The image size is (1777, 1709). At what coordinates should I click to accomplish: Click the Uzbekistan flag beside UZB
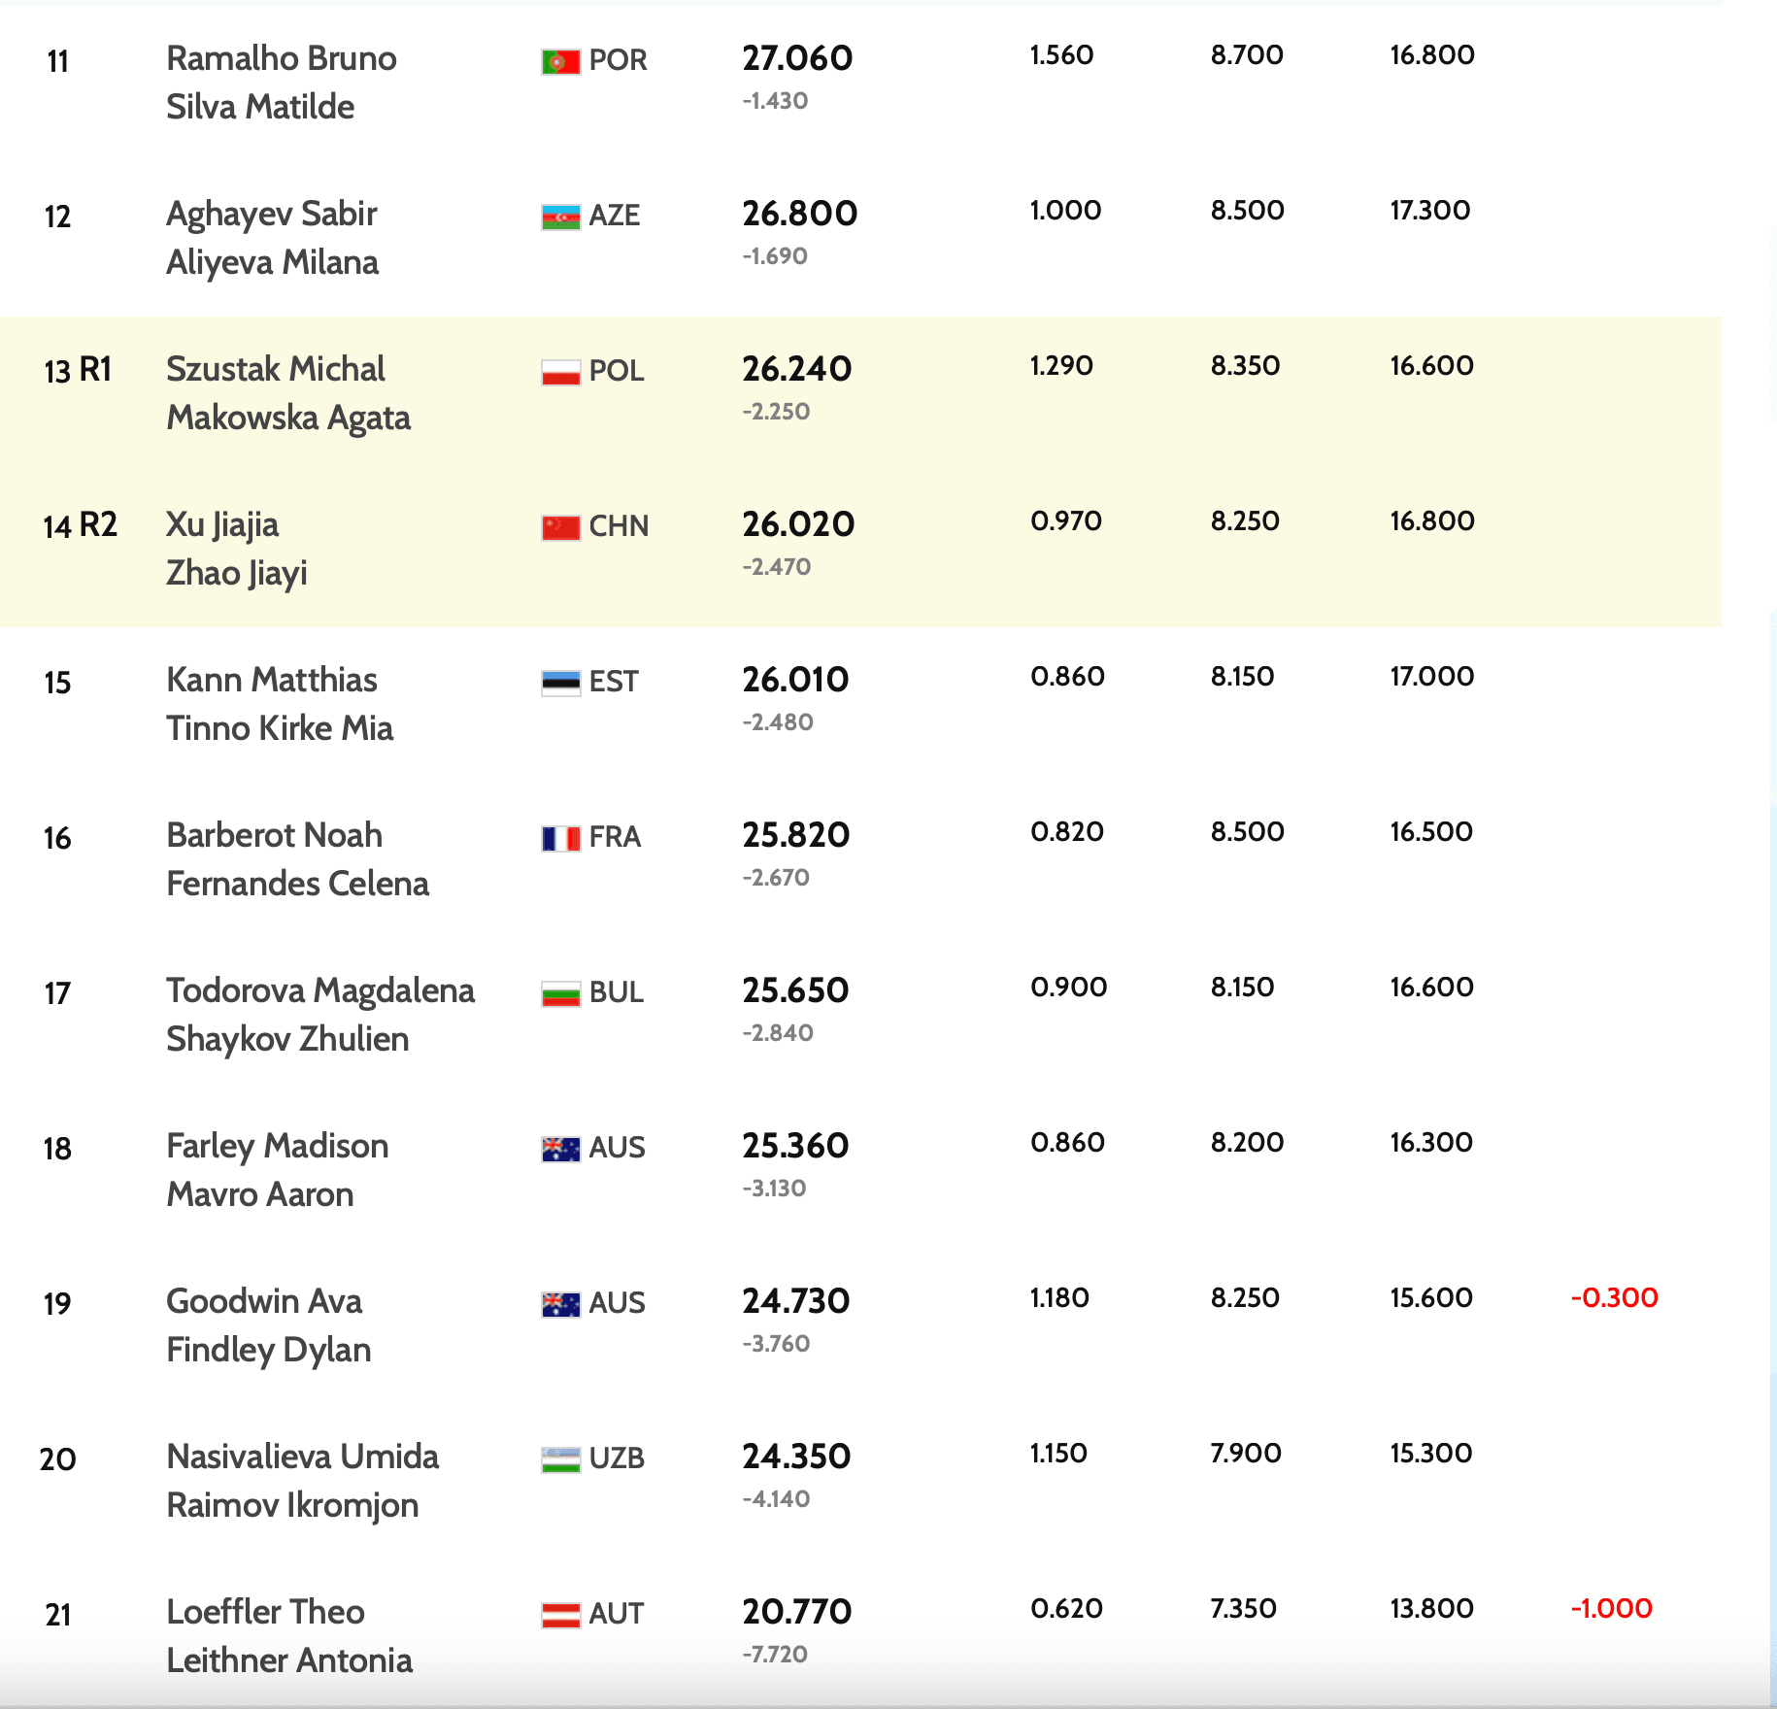click(x=560, y=1459)
